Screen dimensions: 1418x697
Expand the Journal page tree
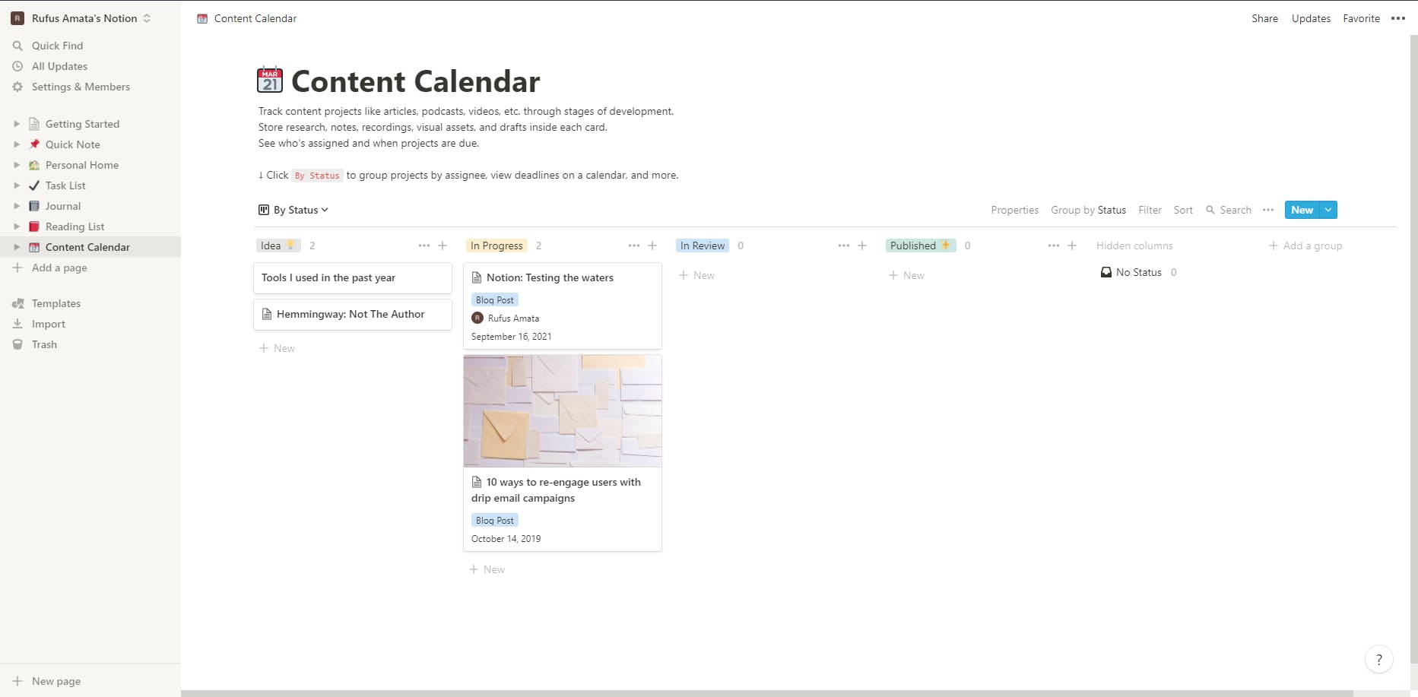pyautogui.click(x=17, y=206)
